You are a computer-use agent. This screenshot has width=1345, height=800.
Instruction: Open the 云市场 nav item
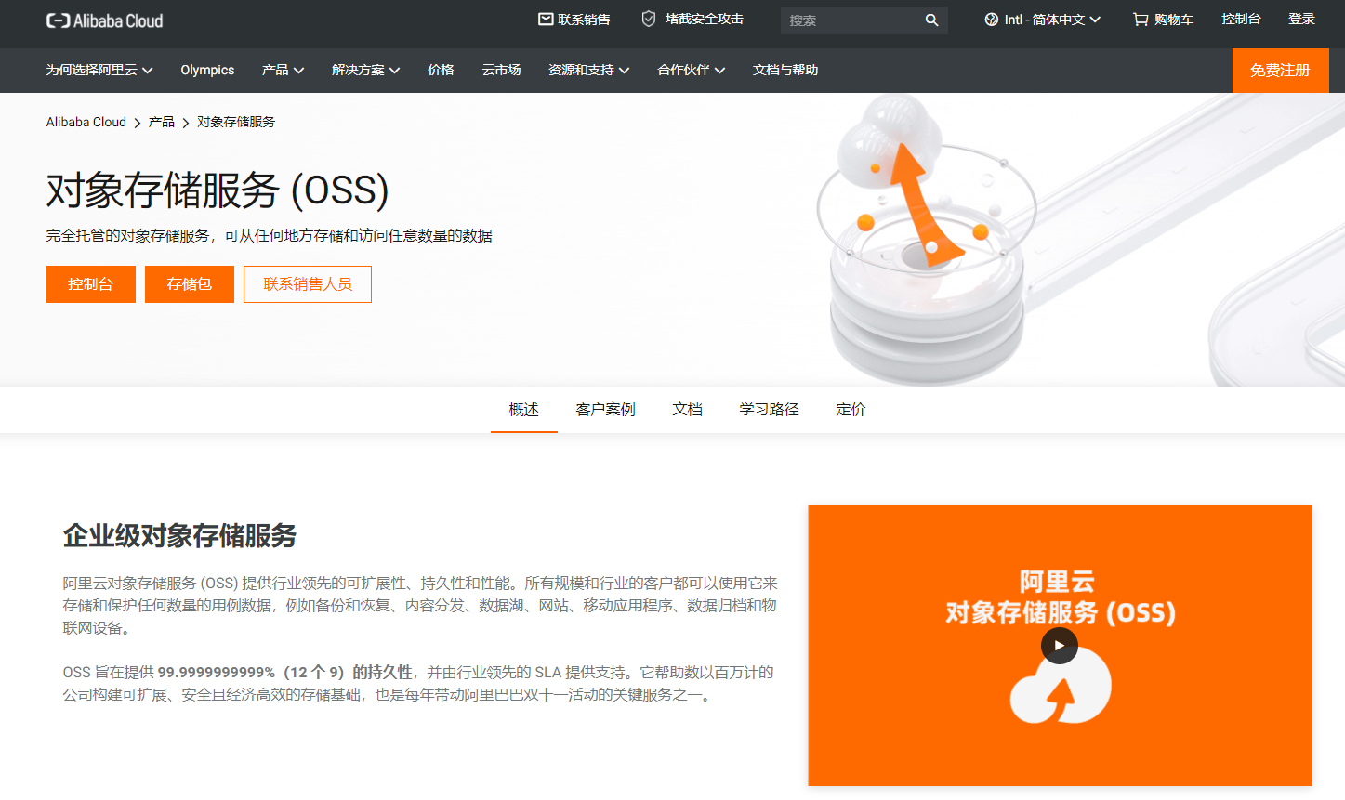501,70
